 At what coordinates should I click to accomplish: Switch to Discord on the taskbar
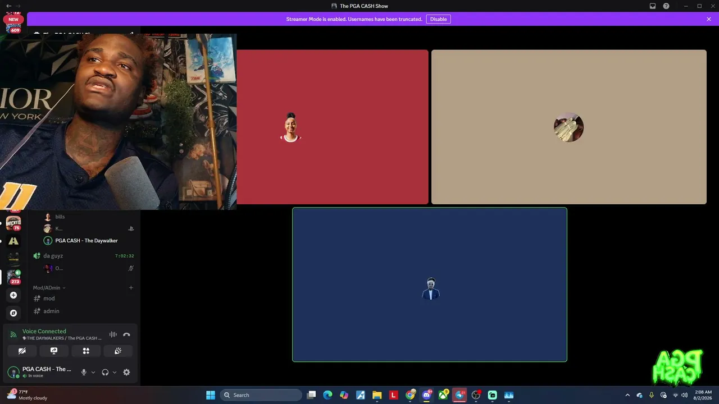point(426,395)
